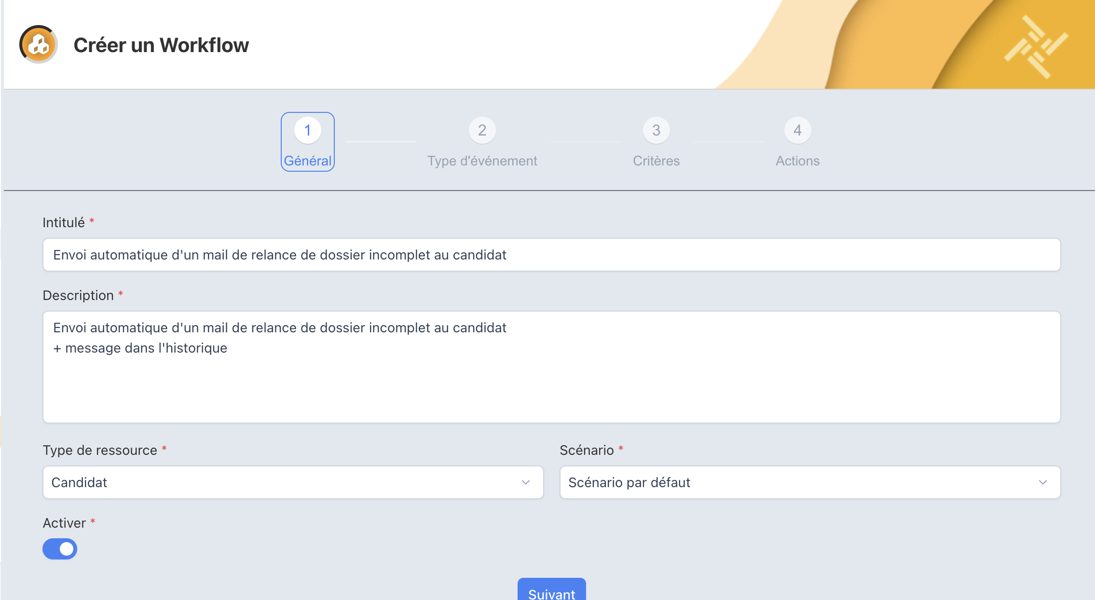Click chevron arrow of Scénario par défaut select

pos(1043,482)
